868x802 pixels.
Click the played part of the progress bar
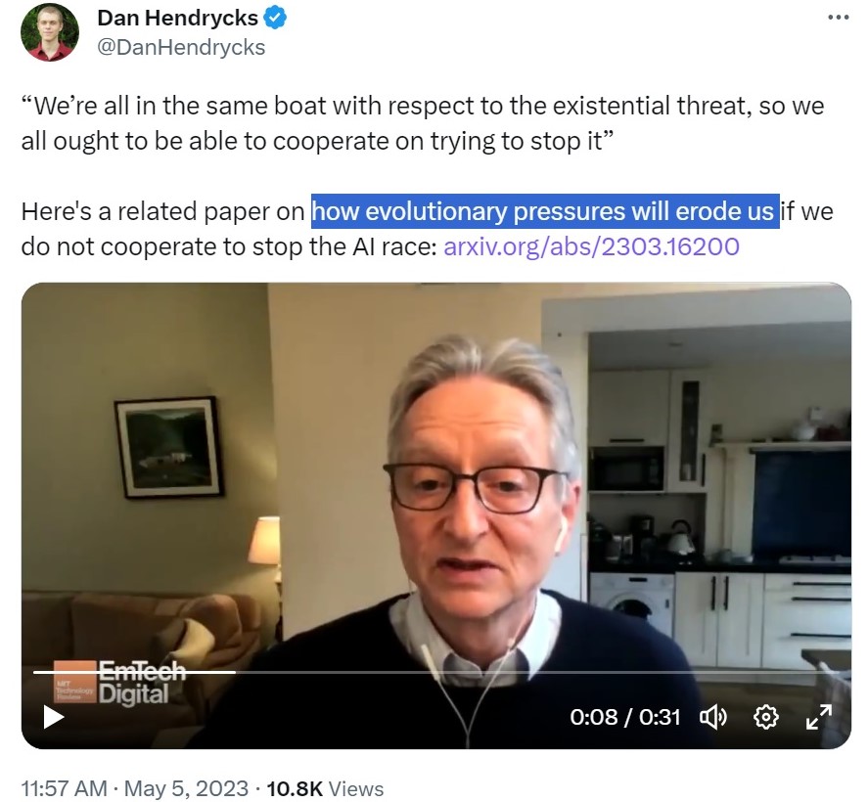pyautogui.click(x=134, y=672)
